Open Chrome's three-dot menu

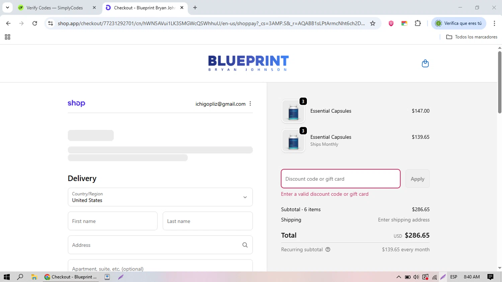[494, 23]
